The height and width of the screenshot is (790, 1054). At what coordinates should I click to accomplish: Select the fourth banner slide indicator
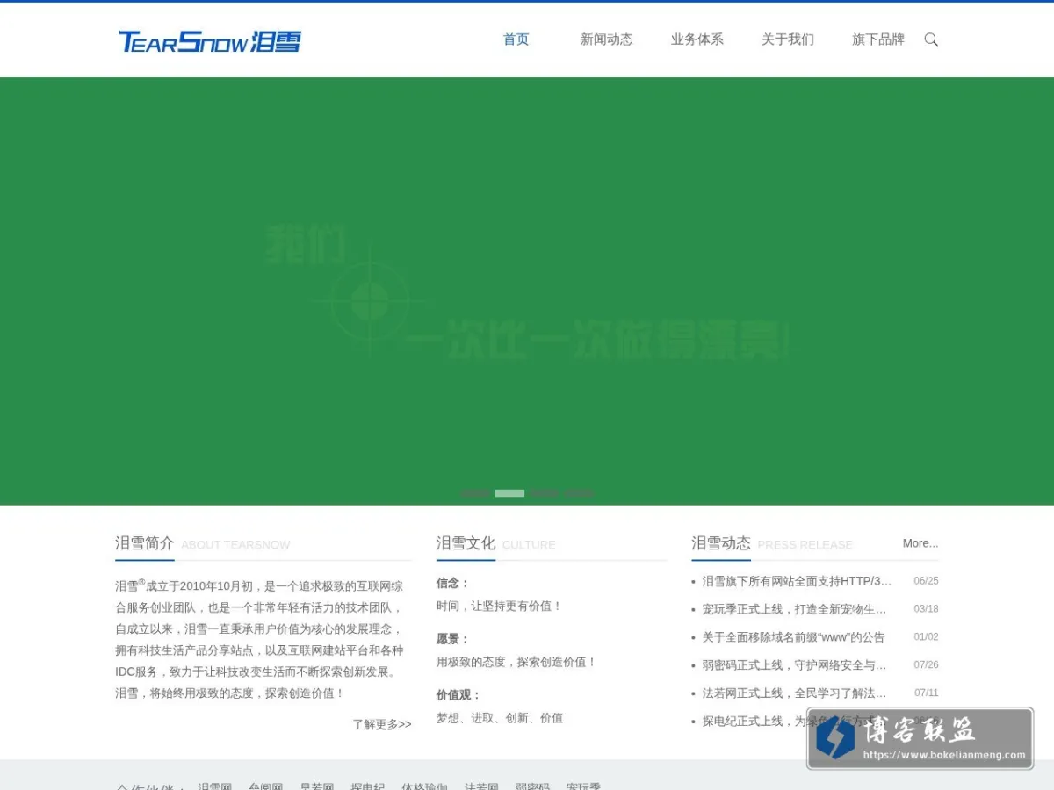(578, 493)
